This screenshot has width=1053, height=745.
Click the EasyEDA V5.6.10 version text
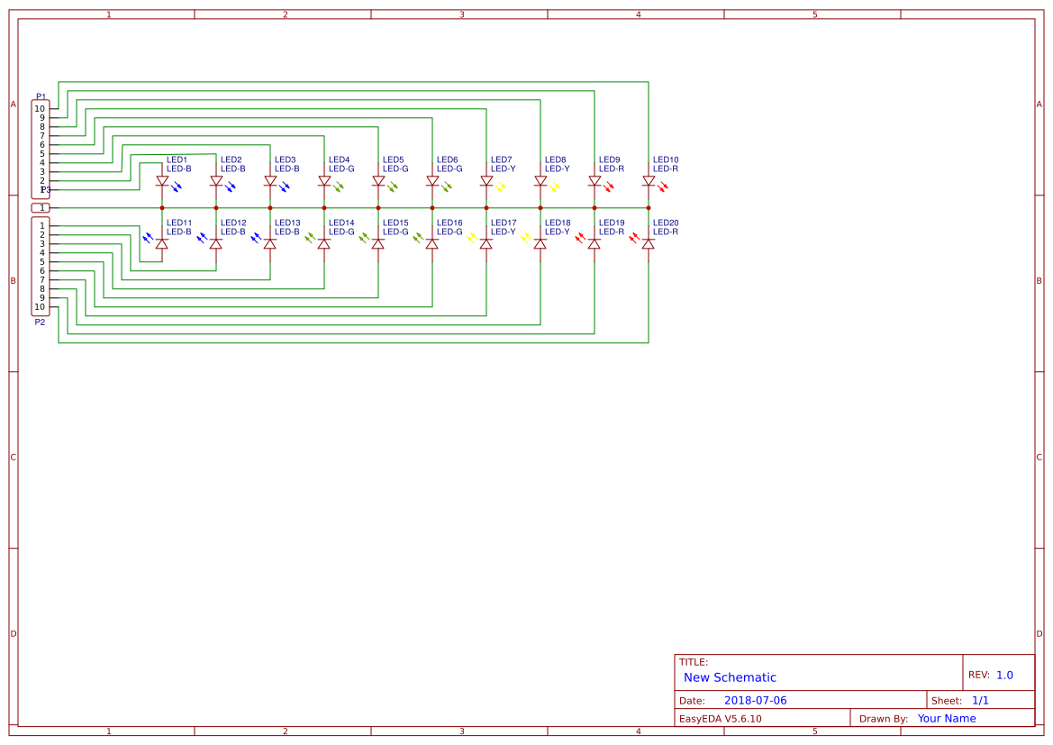721,718
